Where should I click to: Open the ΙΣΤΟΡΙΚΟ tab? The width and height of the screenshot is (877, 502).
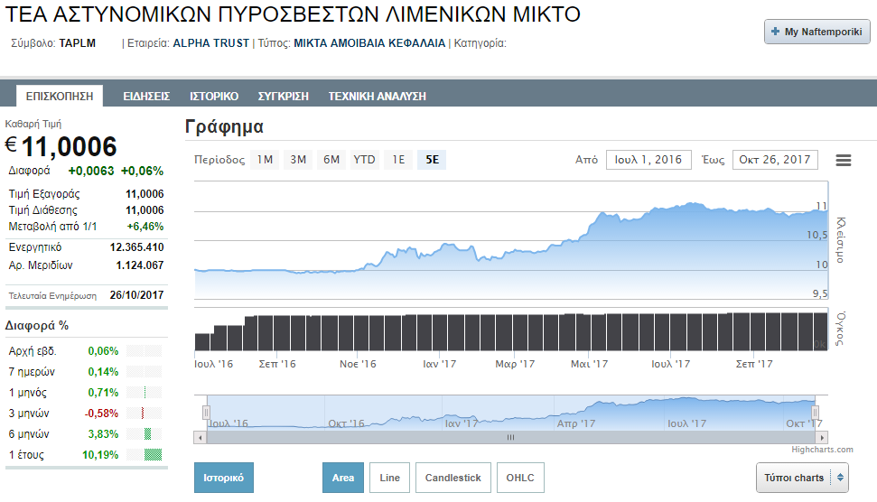tap(214, 96)
